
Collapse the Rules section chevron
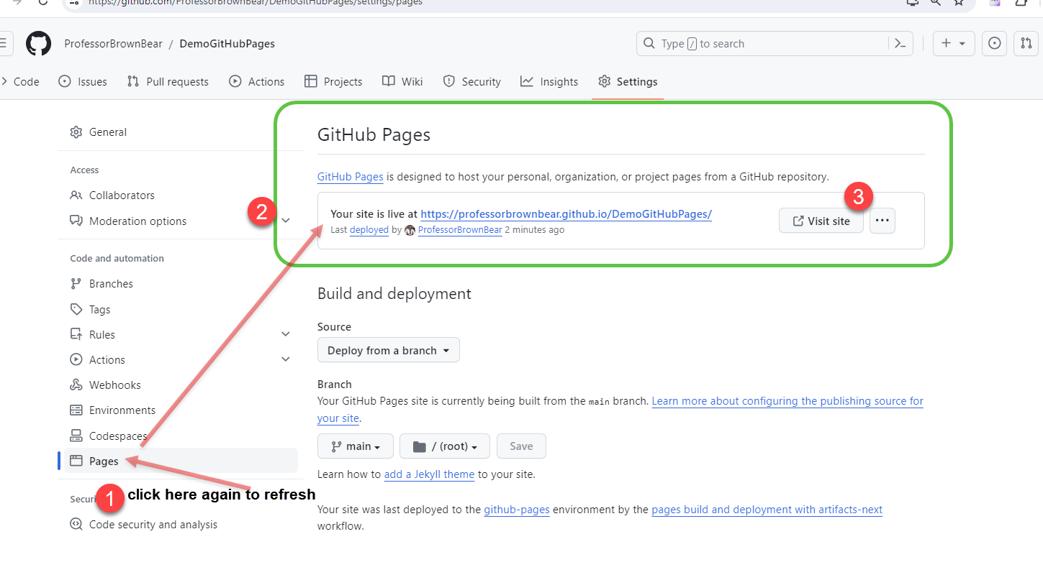[x=285, y=333]
